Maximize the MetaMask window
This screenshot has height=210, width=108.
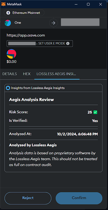(88, 4)
